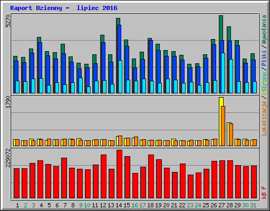Image resolution: width=270 pixels, height=211 pixels.
Task: Click the y-axis value 1790
Action: (8, 102)
